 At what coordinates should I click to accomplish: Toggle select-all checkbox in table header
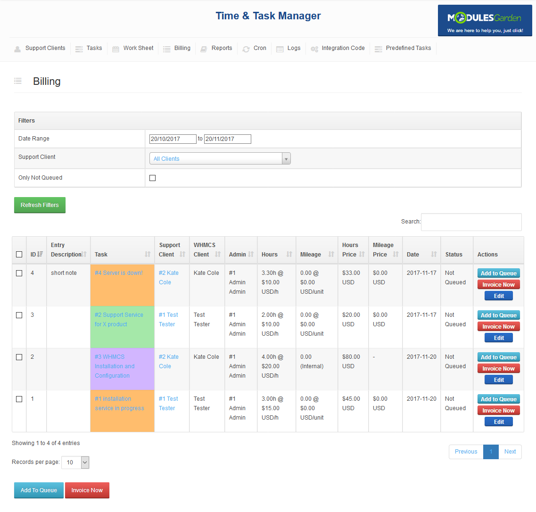pyautogui.click(x=19, y=254)
